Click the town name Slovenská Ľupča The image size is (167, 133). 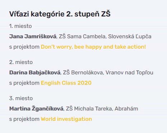[130, 36]
